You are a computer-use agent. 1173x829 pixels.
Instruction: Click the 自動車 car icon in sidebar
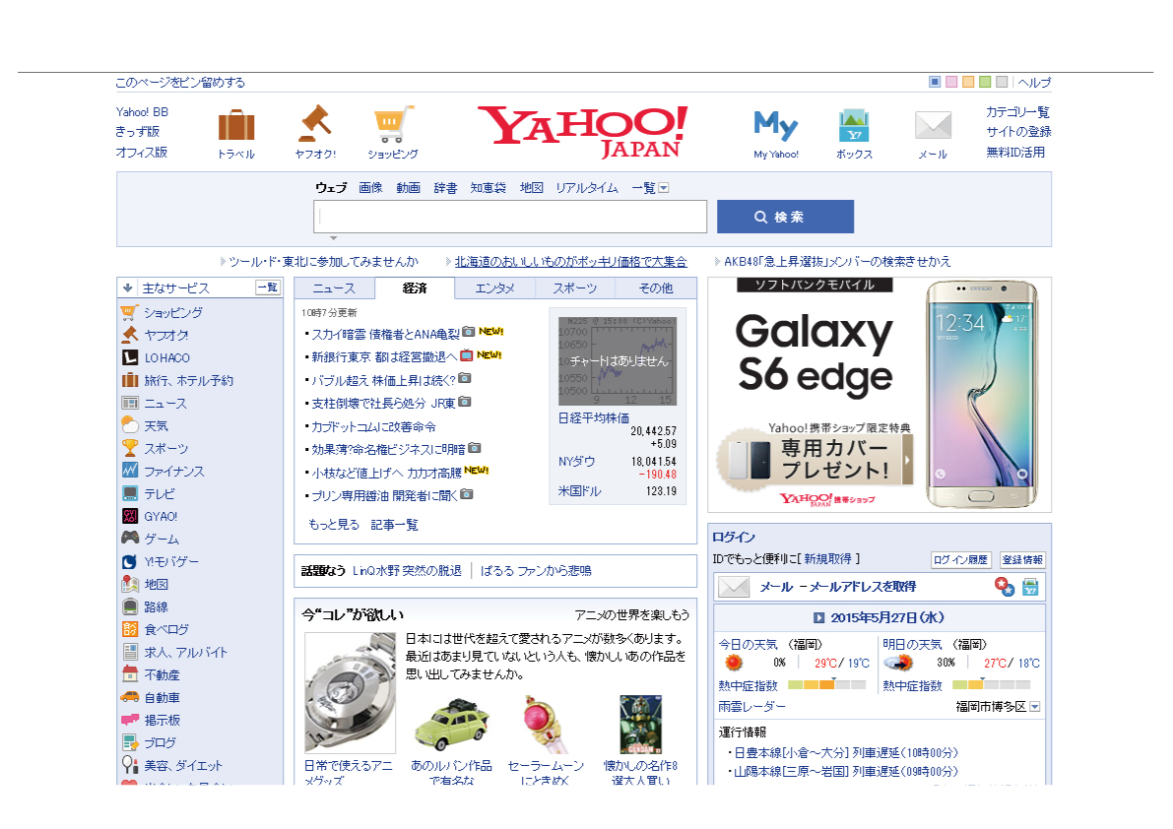coord(130,697)
